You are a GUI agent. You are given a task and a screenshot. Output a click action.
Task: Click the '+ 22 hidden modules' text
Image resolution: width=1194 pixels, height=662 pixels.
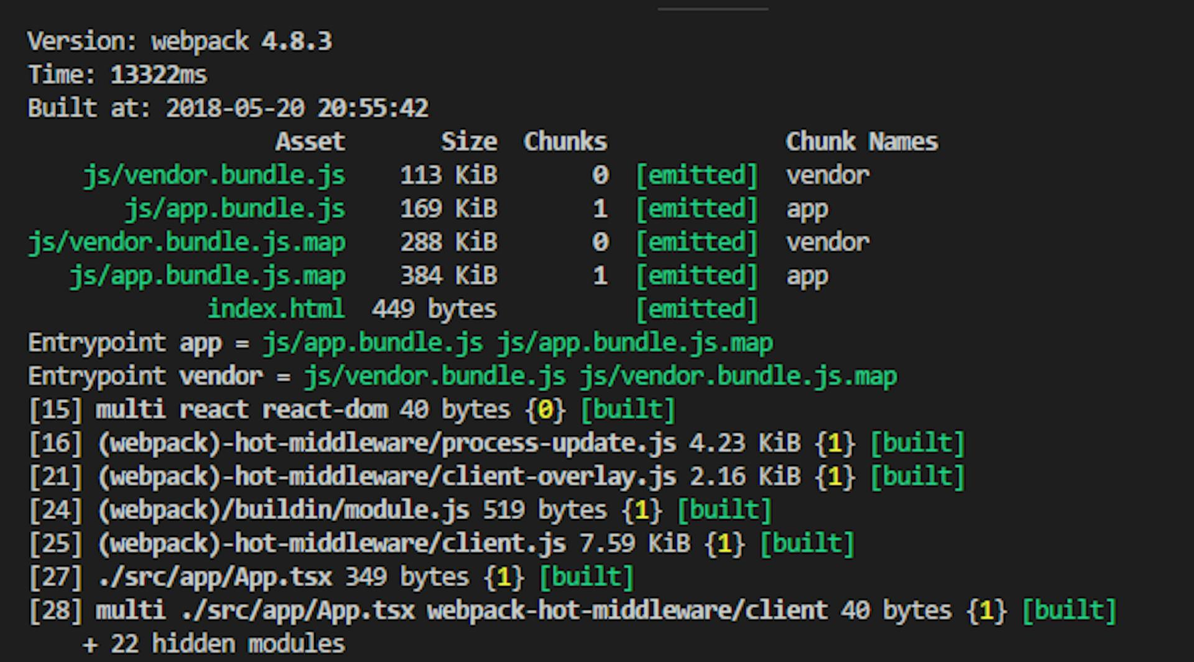click(214, 645)
